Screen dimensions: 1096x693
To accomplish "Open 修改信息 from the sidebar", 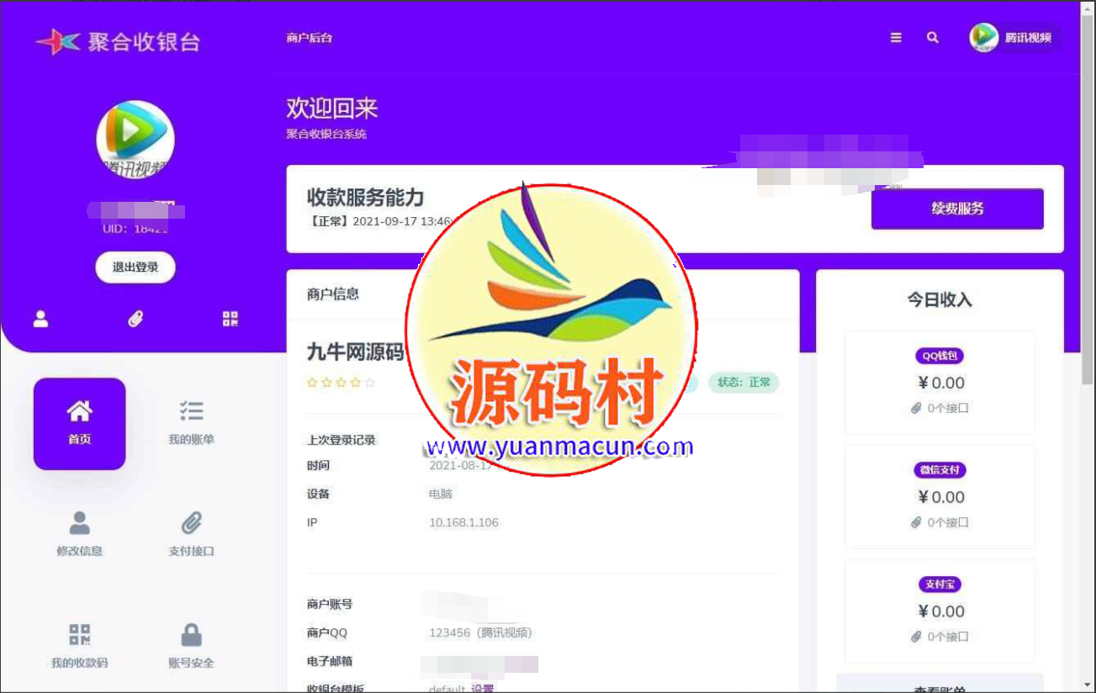I will tap(79, 533).
